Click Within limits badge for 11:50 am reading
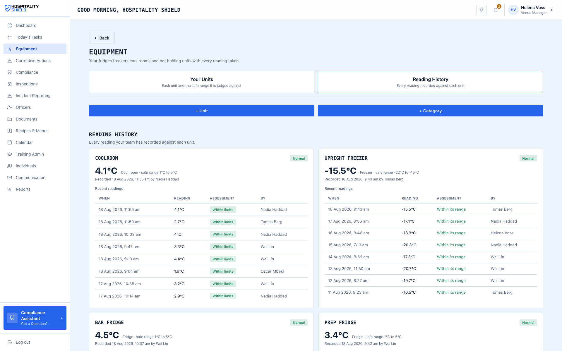562x351 pixels. pyautogui.click(x=223, y=222)
